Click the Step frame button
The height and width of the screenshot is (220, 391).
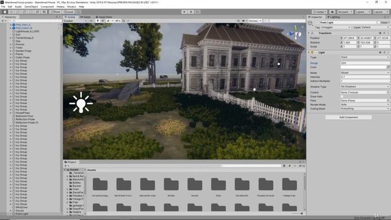click(x=197, y=12)
